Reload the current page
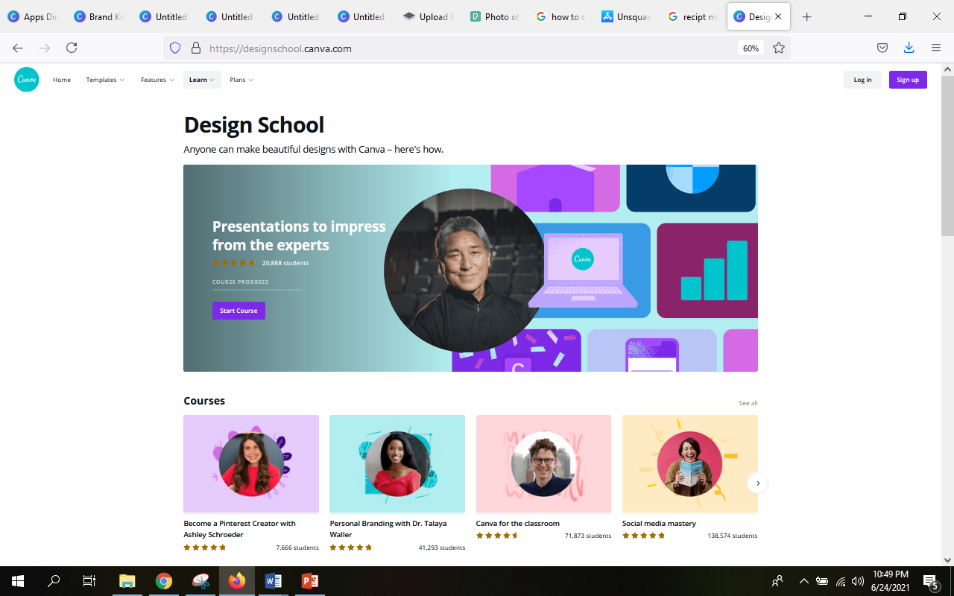 72,48
